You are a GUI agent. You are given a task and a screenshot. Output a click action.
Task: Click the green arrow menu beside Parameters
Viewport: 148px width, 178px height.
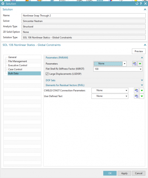coord(140,64)
